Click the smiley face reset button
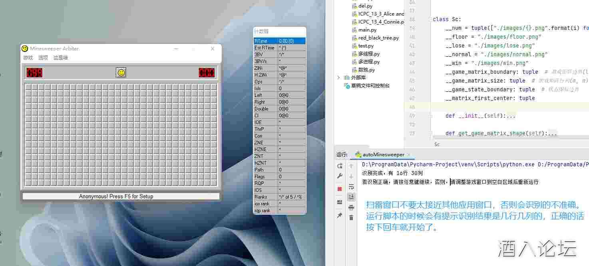589x266 pixels. (121, 73)
